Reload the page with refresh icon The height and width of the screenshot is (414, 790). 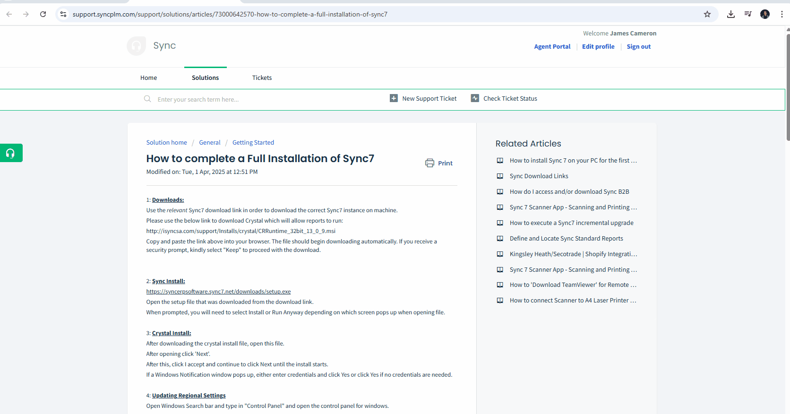point(43,14)
